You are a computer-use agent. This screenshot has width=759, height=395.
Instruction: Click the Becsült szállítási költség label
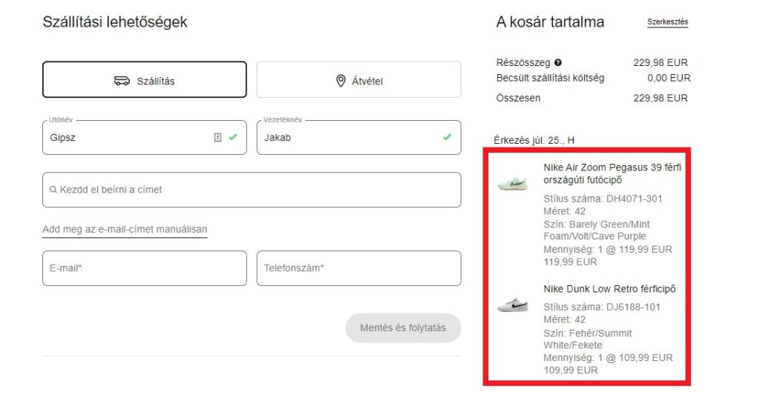(550, 78)
